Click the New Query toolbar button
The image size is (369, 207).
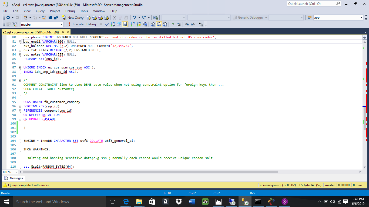pos(73,18)
